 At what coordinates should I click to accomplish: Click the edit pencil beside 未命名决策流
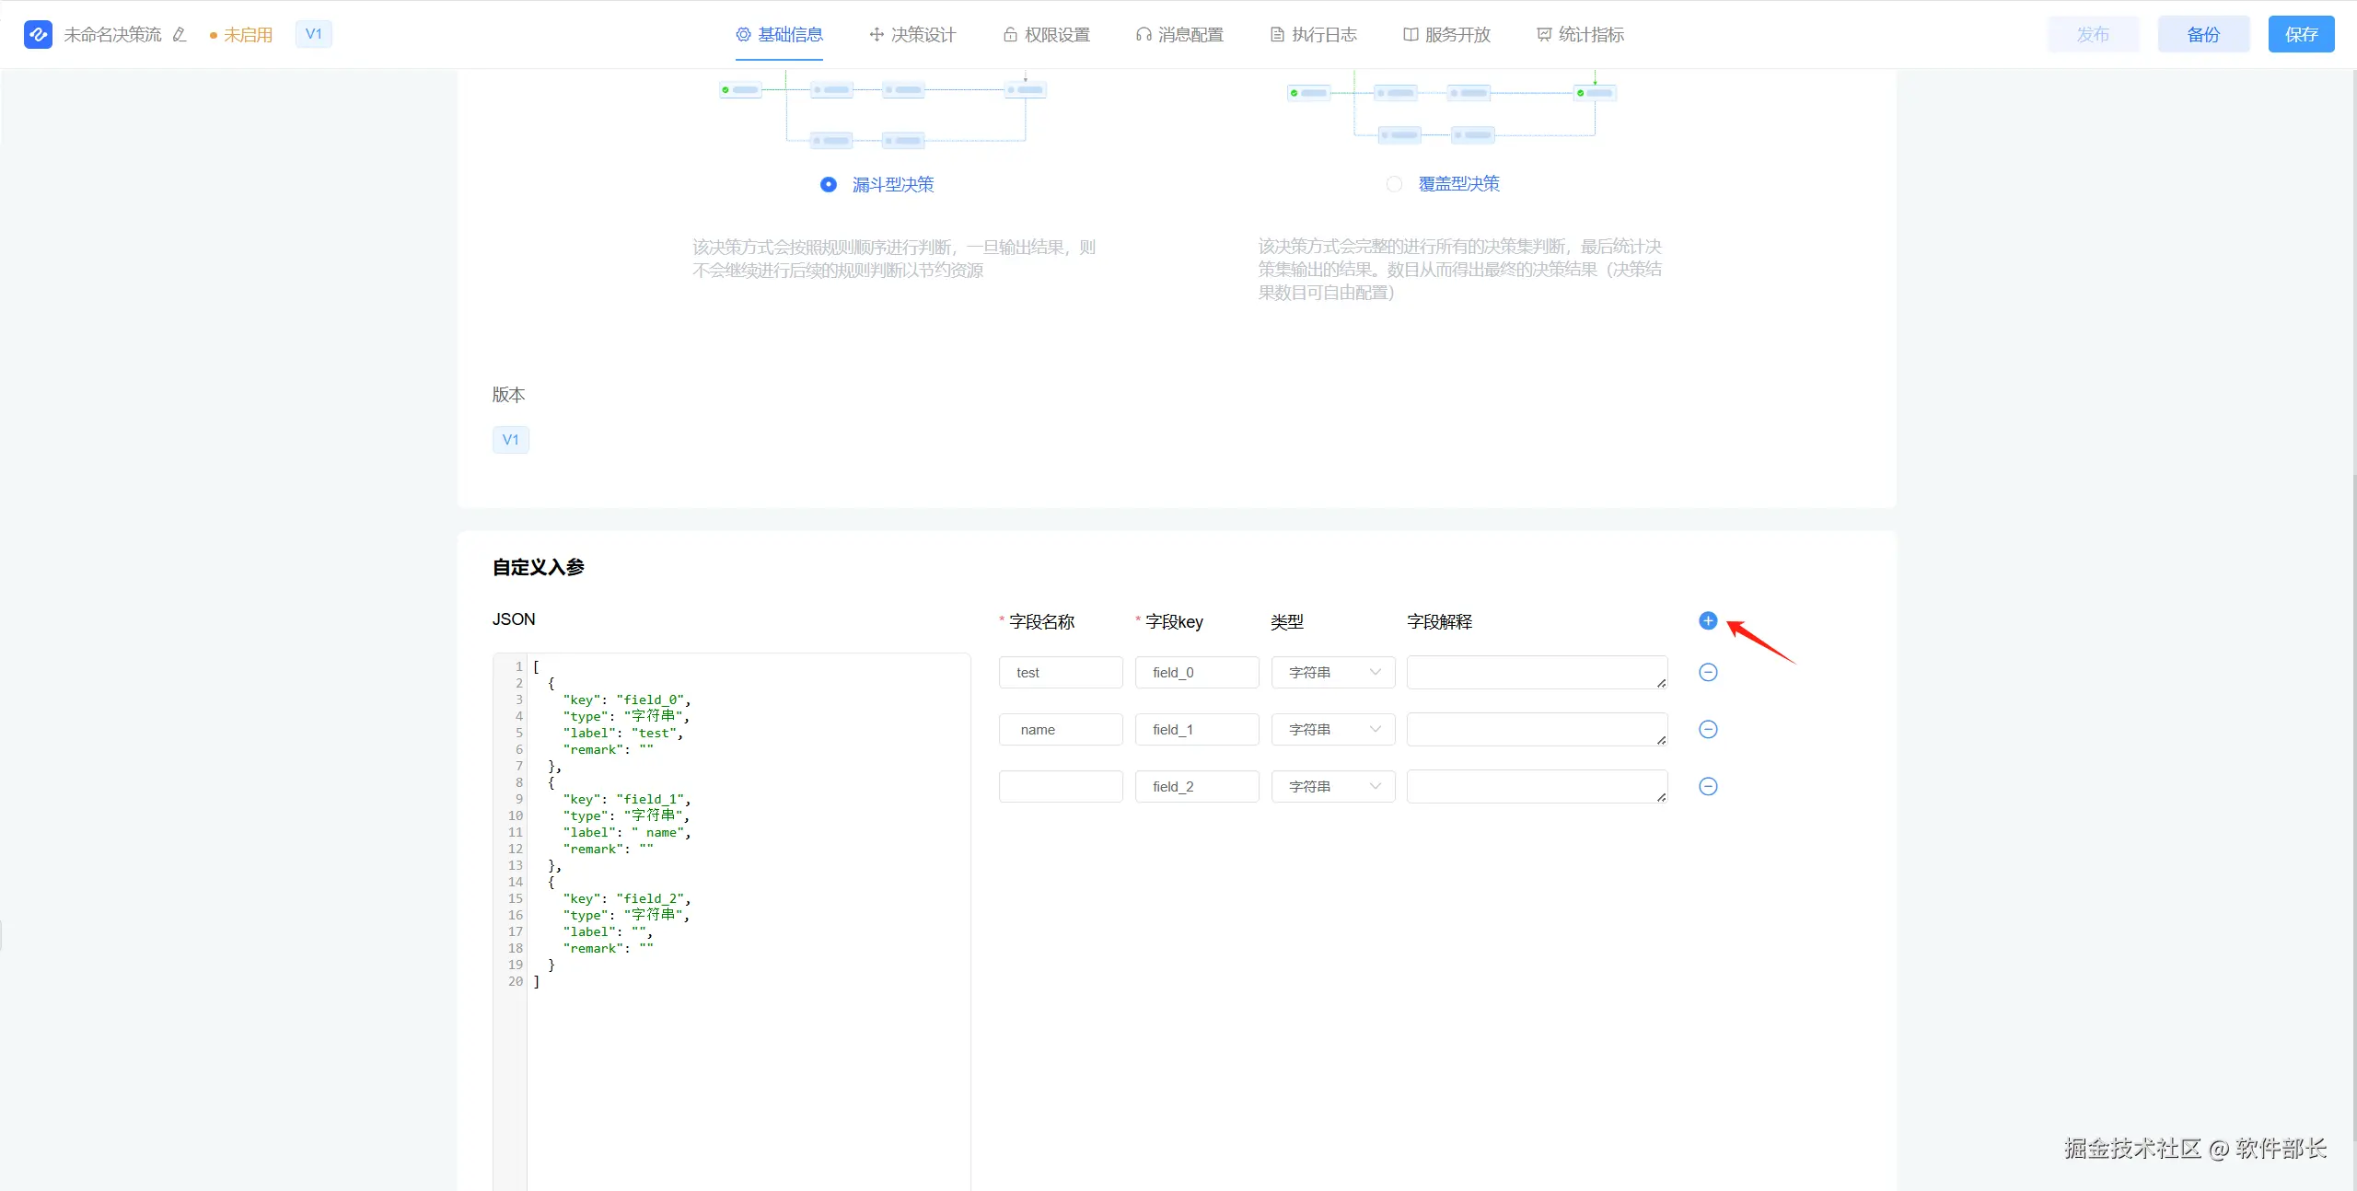[x=180, y=35]
